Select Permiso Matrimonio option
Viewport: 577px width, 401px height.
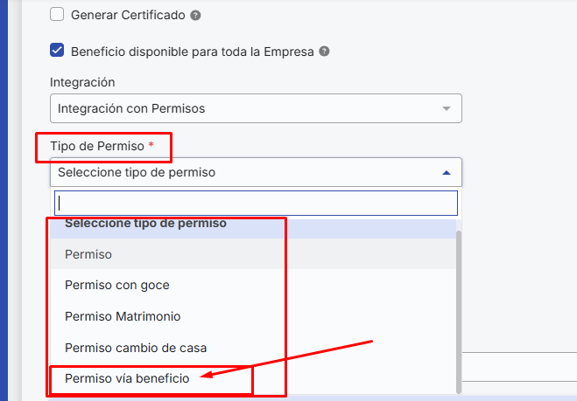coord(253,316)
